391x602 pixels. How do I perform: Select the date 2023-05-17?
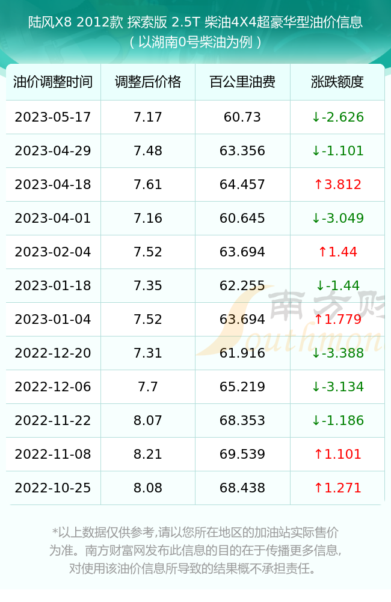pos(53,117)
